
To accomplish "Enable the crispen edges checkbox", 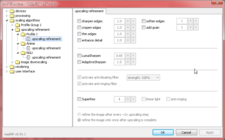I will (x=79, y=28).
